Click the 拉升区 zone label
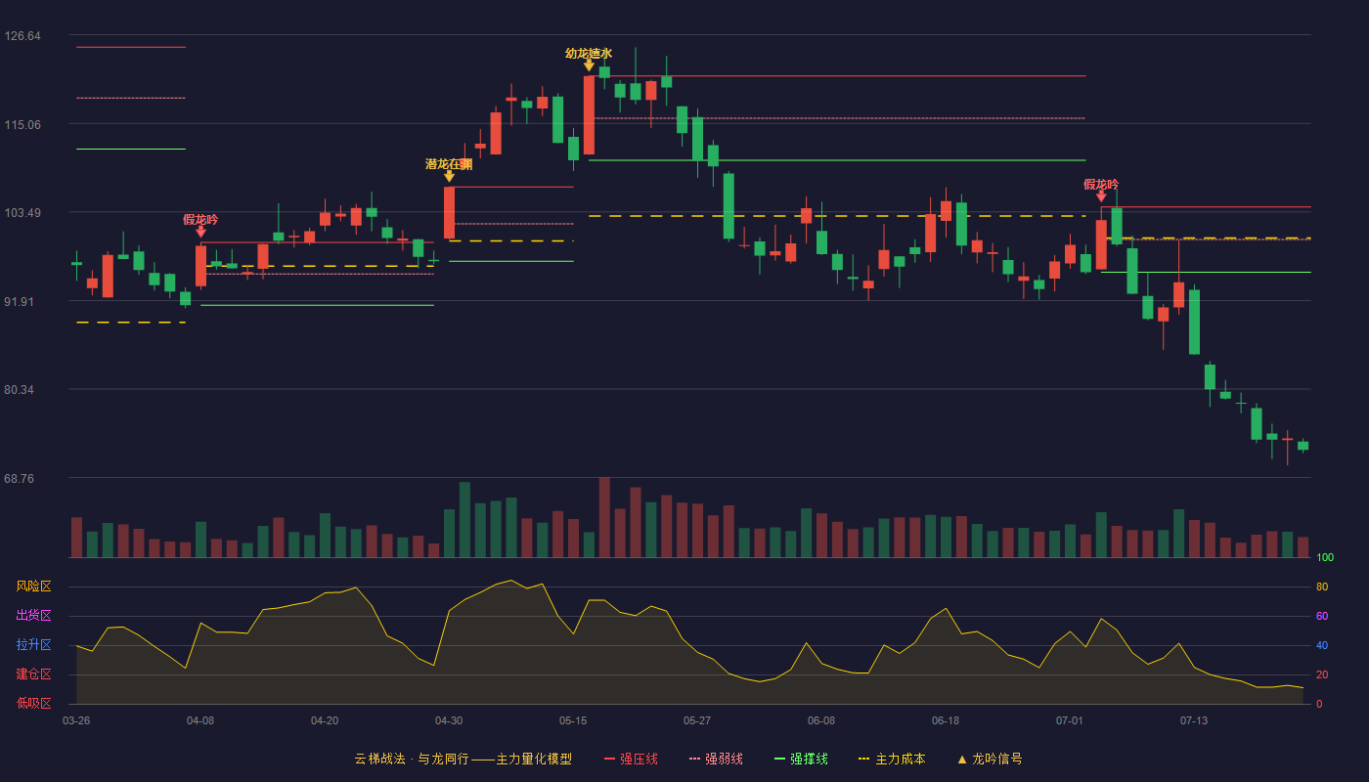 33,645
